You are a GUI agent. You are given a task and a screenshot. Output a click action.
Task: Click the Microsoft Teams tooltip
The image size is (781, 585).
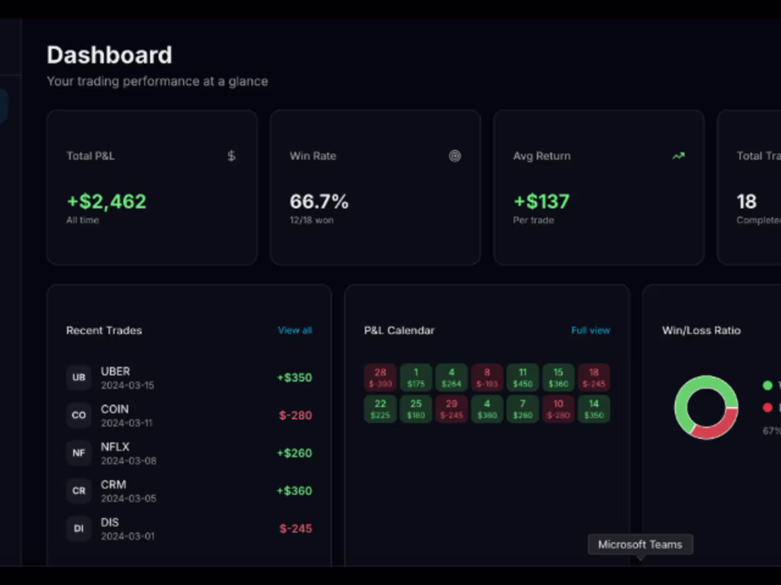coord(640,545)
